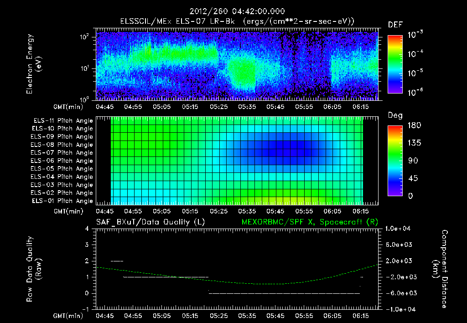Click the 10^-5 label on DEF colorbar
Screen dimensions: 467x323
pos(415,73)
